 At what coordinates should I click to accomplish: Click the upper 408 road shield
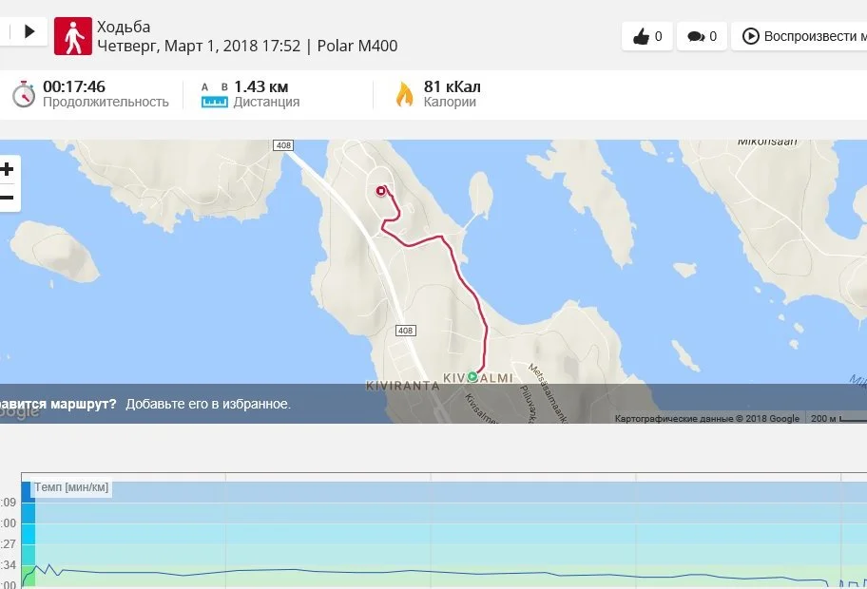pos(282,145)
